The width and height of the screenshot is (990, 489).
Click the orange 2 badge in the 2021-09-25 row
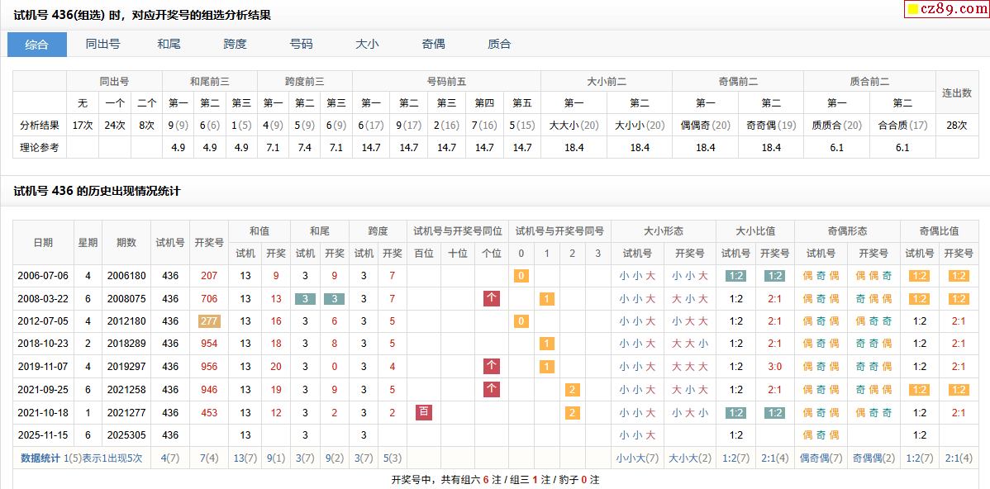[x=572, y=389]
